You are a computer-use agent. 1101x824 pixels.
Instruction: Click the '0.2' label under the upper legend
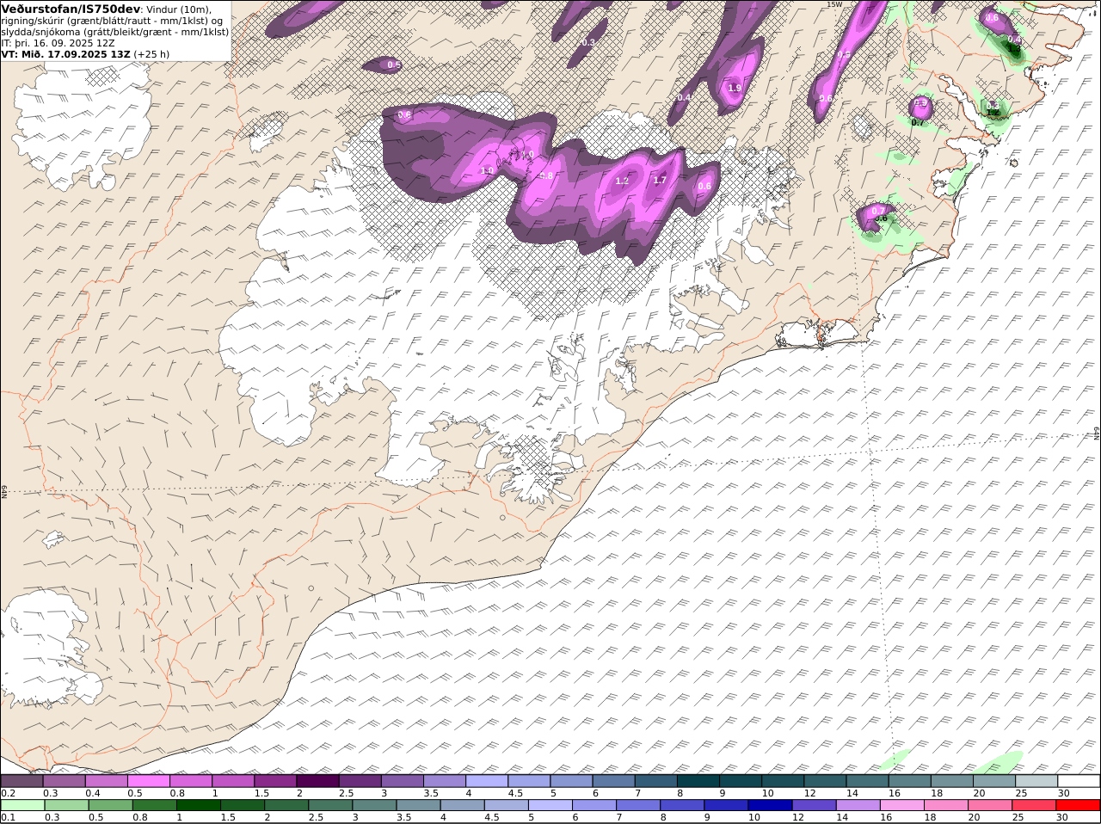coord(8,793)
